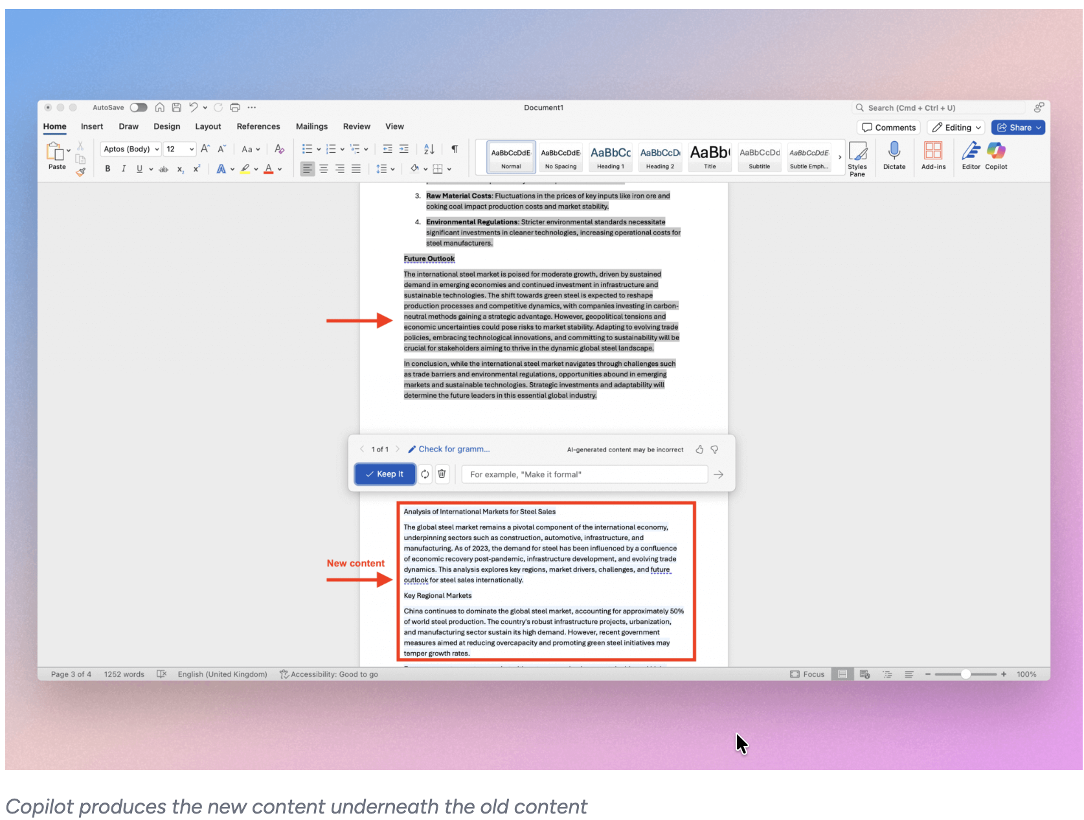Open the Editing mode dropdown
The height and width of the screenshot is (820, 1084).
tap(955, 127)
